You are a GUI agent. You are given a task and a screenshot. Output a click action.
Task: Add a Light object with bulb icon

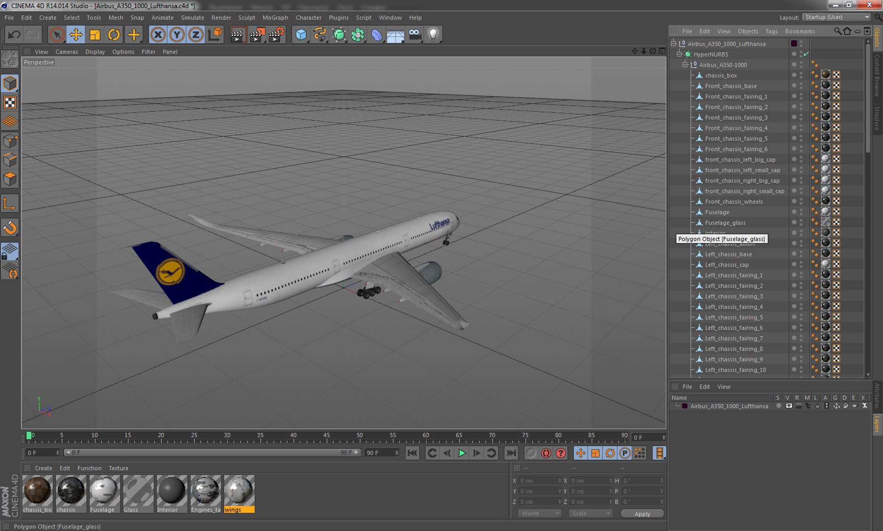433,34
